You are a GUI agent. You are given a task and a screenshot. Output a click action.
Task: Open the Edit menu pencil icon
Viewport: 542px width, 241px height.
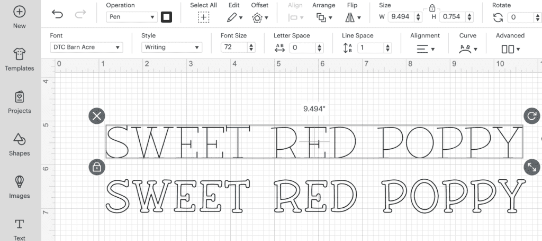tap(234, 17)
